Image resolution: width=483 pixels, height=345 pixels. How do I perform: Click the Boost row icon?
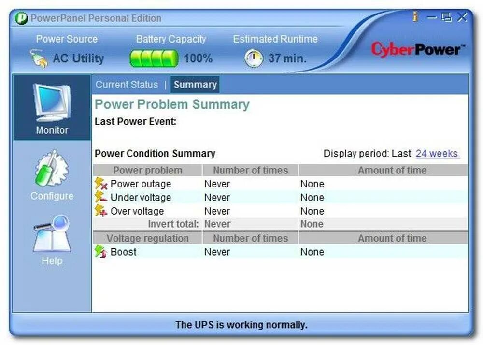[x=101, y=252]
